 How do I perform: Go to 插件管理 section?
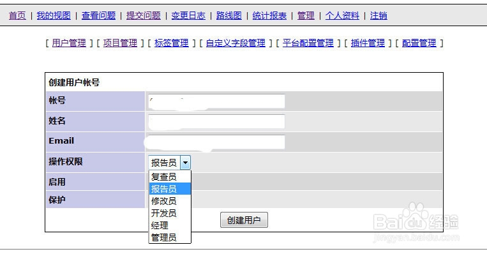368,43
